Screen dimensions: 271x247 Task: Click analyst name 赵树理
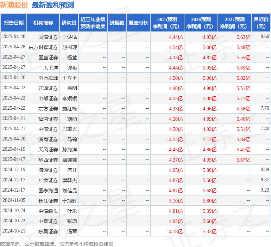tap(69, 47)
